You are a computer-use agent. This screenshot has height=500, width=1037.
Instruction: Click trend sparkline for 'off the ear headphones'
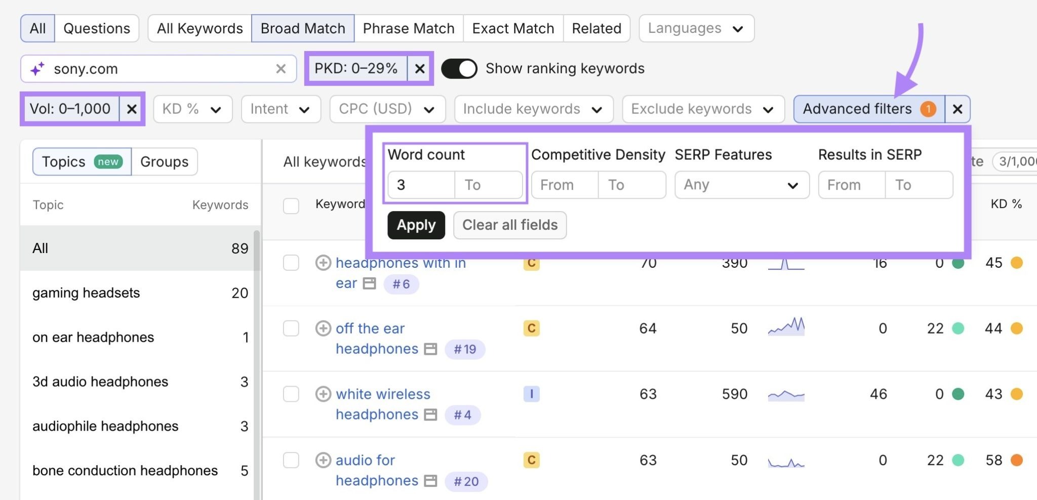pyautogui.click(x=786, y=327)
